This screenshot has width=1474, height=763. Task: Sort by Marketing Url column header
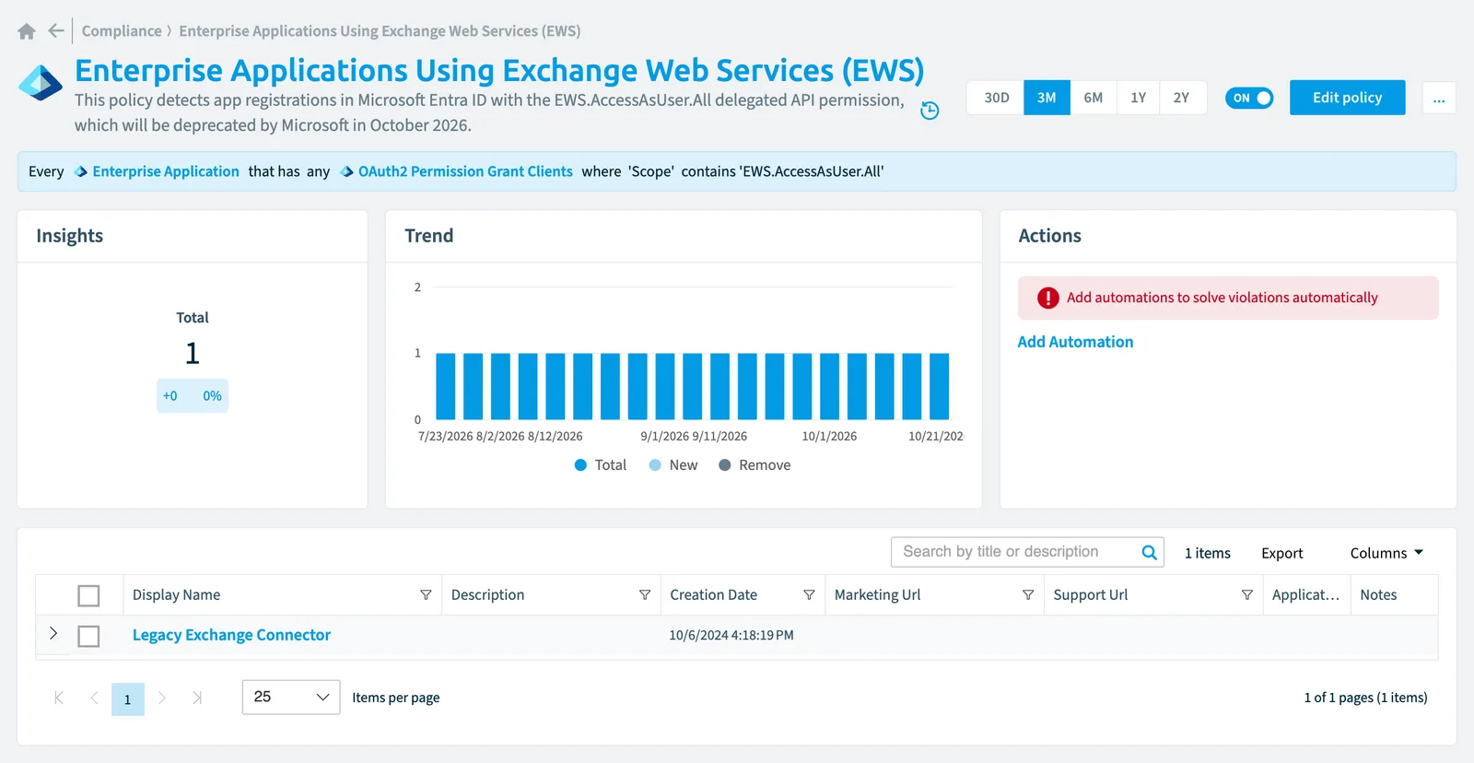877,595
